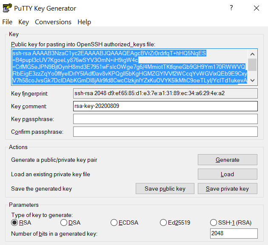Viewport: 268px width, 245px height.
Task: Click the Key comment field
Action: pyautogui.click(x=165, y=106)
